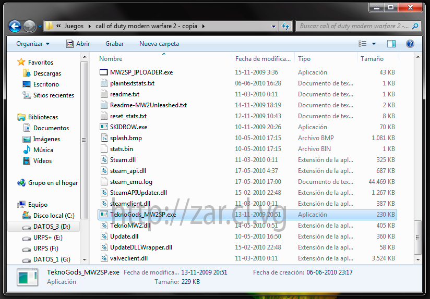Toggle the preview pane icon
The width and height of the screenshot is (430, 299).
tap(391, 44)
